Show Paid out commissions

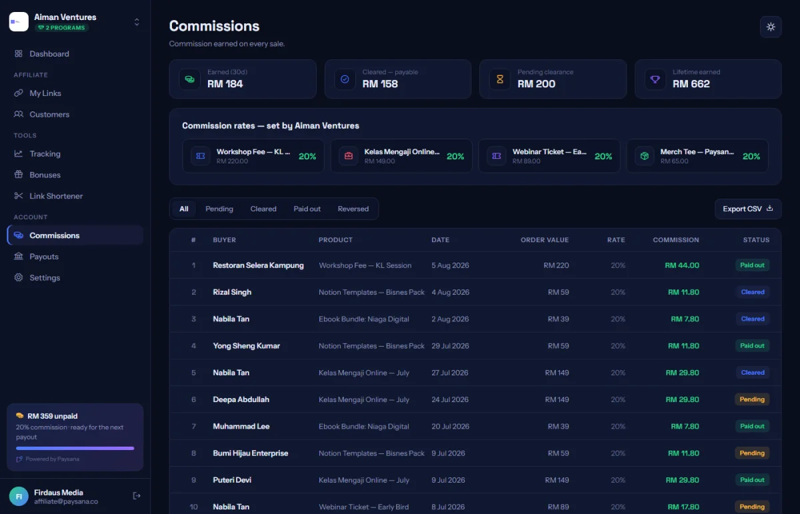coord(307,209)
